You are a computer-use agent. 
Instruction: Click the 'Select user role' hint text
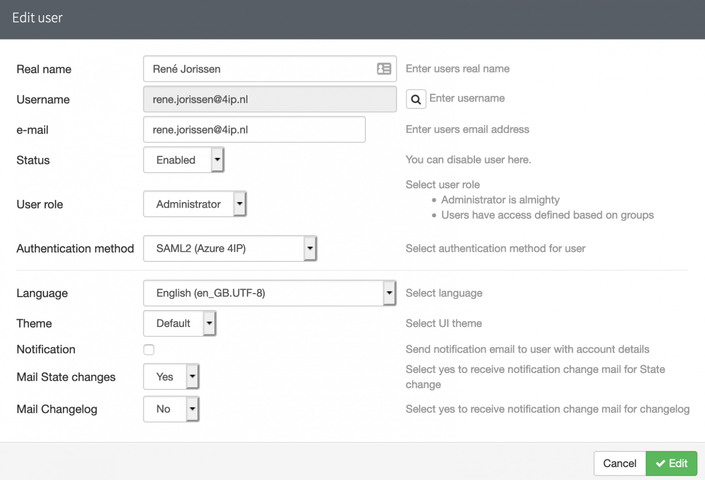[442, 185]
